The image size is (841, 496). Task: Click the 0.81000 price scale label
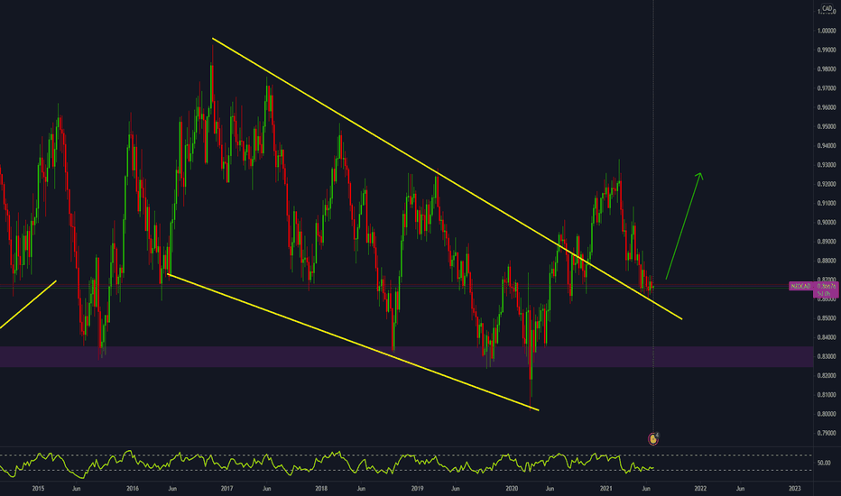tap(827, 395)
